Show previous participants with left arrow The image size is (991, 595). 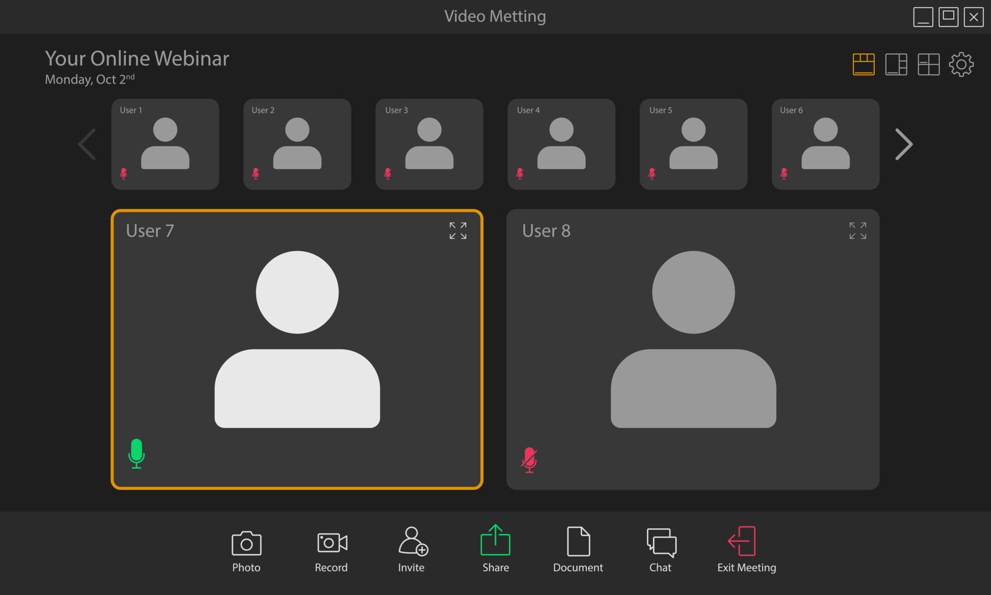tap(87, 144)
